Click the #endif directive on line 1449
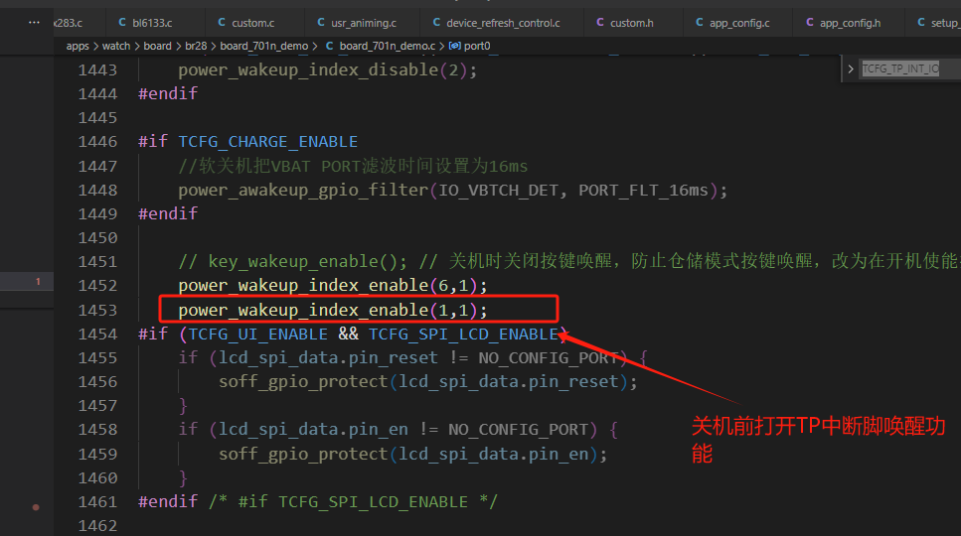The width and height of the screenshot is (961, 536). (168, 213)
